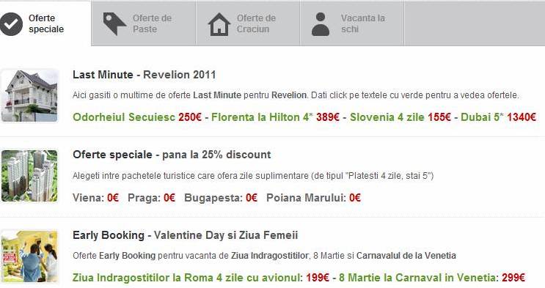Switch to the Oferte de Paste tab
This screenshot has width=545, height=288.
(144, 23)
